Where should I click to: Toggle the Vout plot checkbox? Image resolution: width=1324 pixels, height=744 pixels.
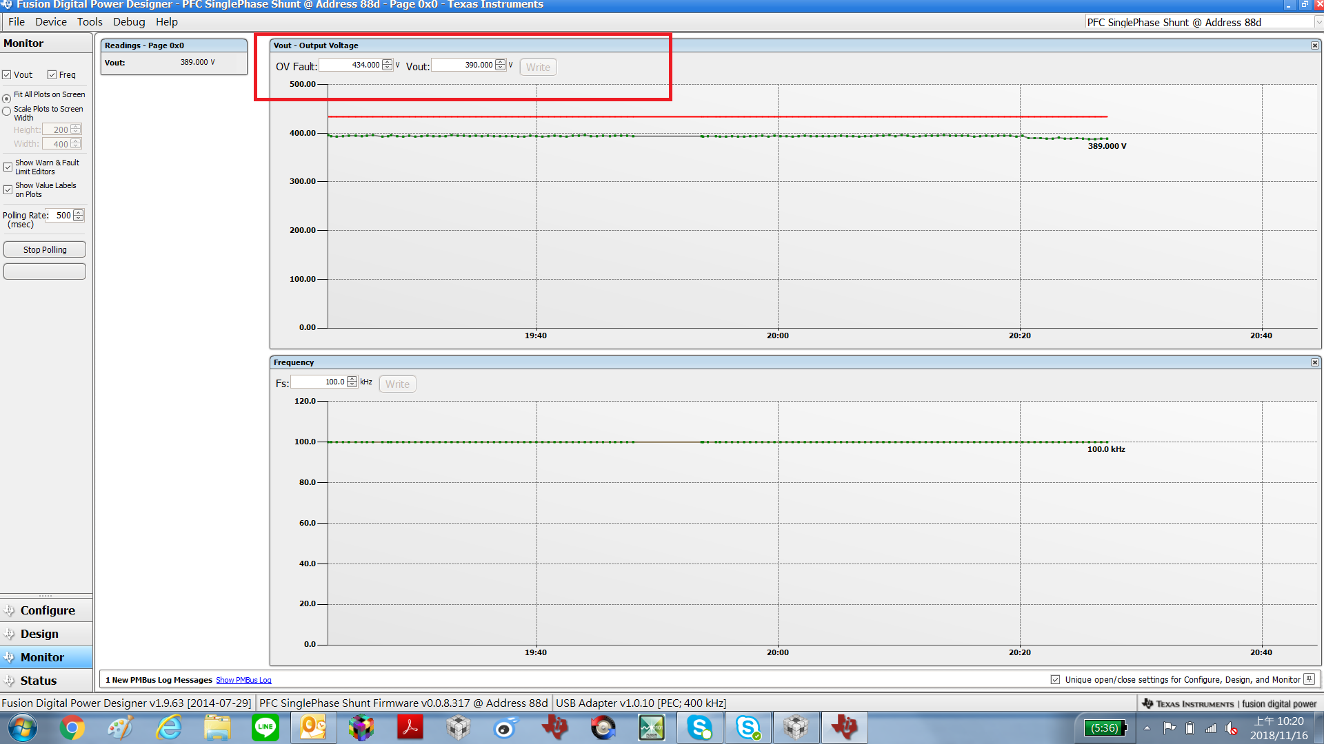point(7,75)
